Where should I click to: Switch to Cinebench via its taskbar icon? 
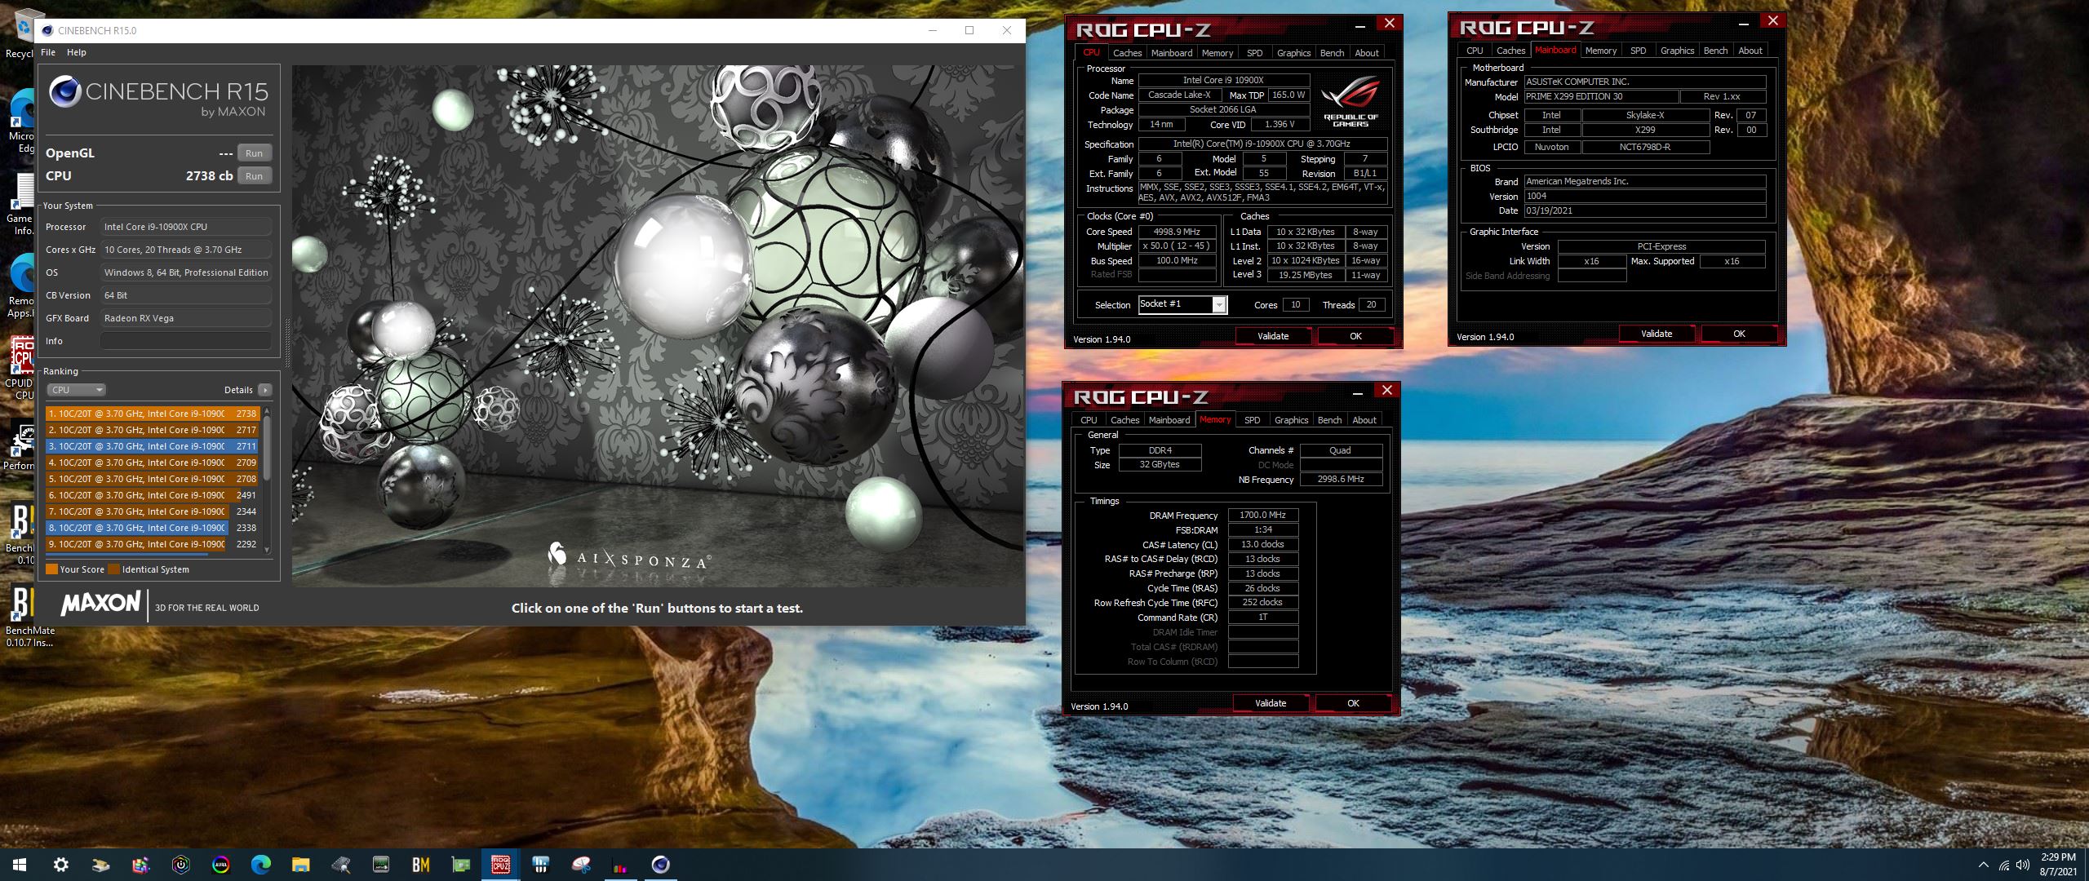coord(661,865)
